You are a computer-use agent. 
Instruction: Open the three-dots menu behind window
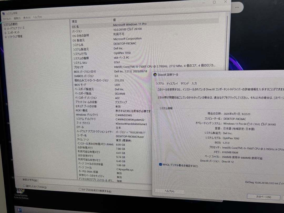[237, 7]
